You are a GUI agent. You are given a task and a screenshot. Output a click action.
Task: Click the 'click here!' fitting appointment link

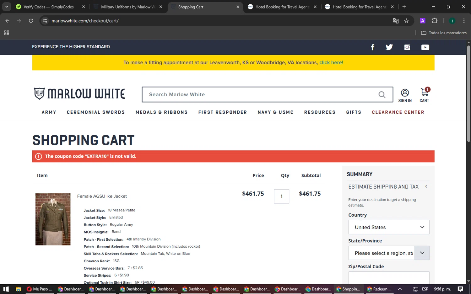pos(331,63)
